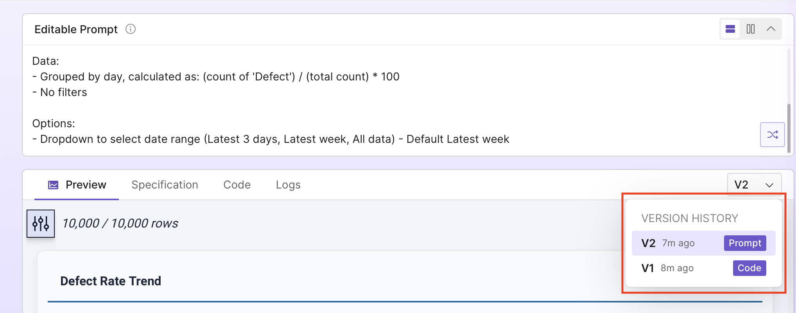796x313 pixels.
Task: Switch to the Logs tab
Action: tap(288, 185)
